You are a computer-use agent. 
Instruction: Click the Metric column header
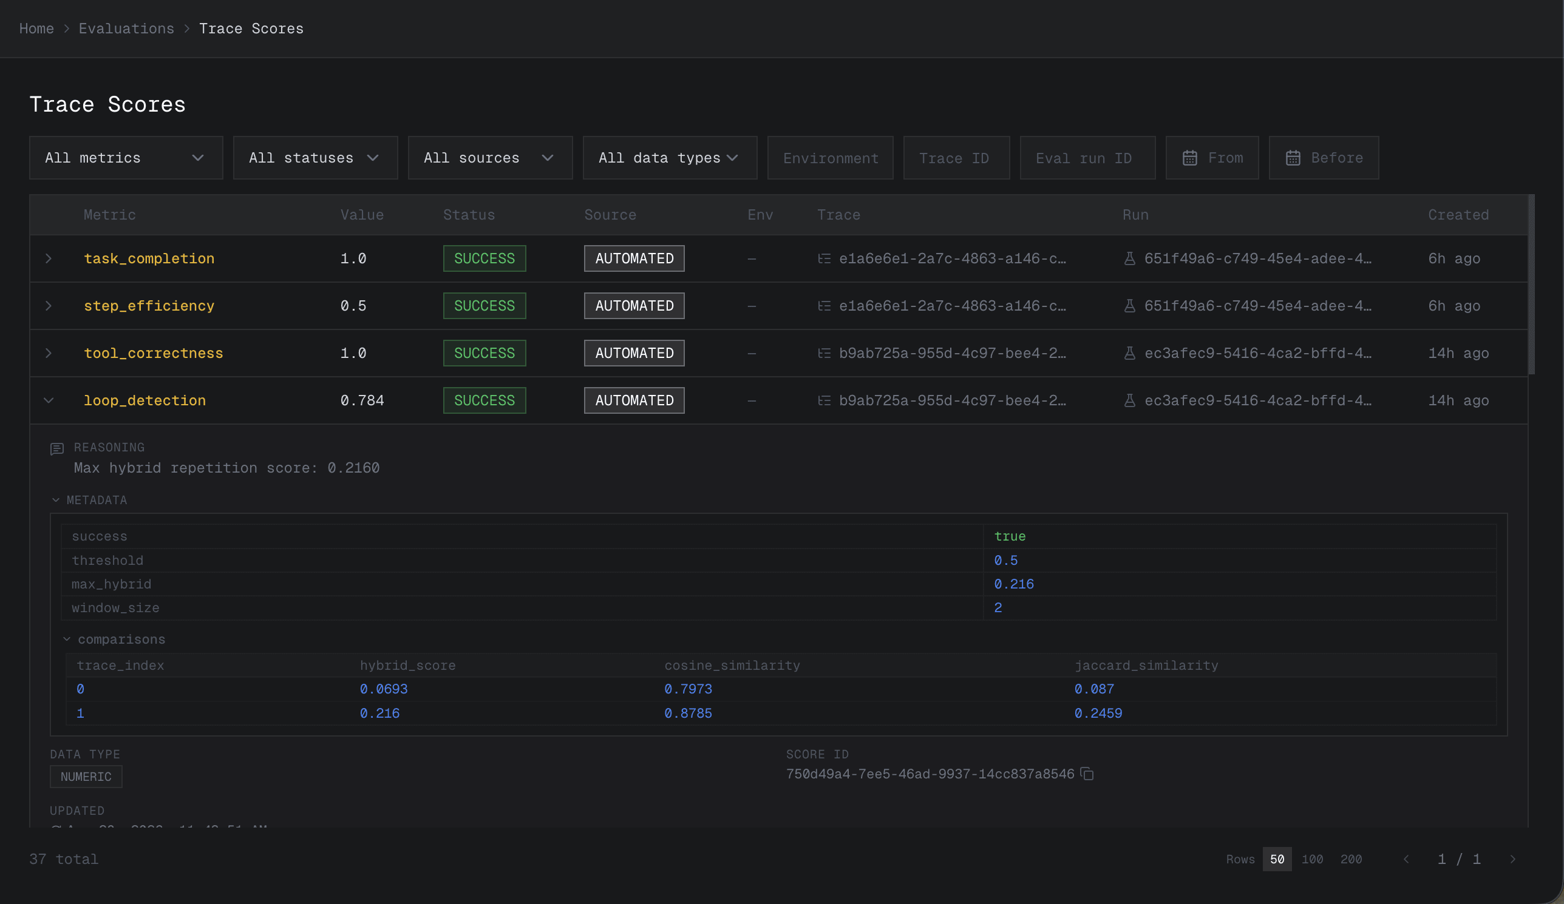tap(110, 215)
